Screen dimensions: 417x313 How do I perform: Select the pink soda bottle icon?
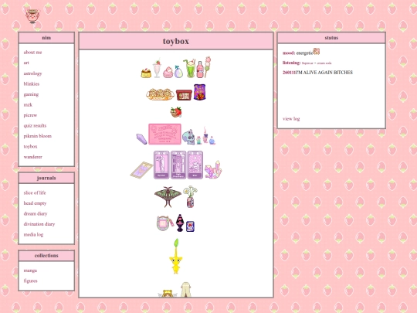point(200,70)
